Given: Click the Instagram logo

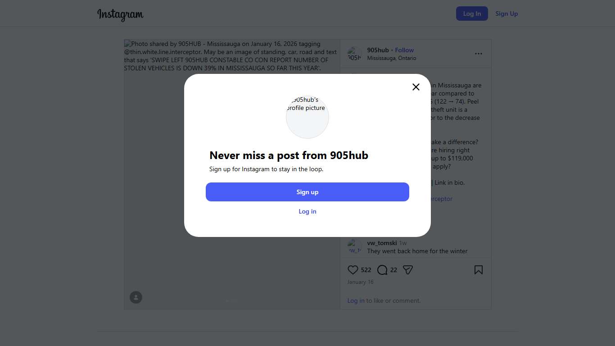Looking at the screenshot, I should pos(120,14).
